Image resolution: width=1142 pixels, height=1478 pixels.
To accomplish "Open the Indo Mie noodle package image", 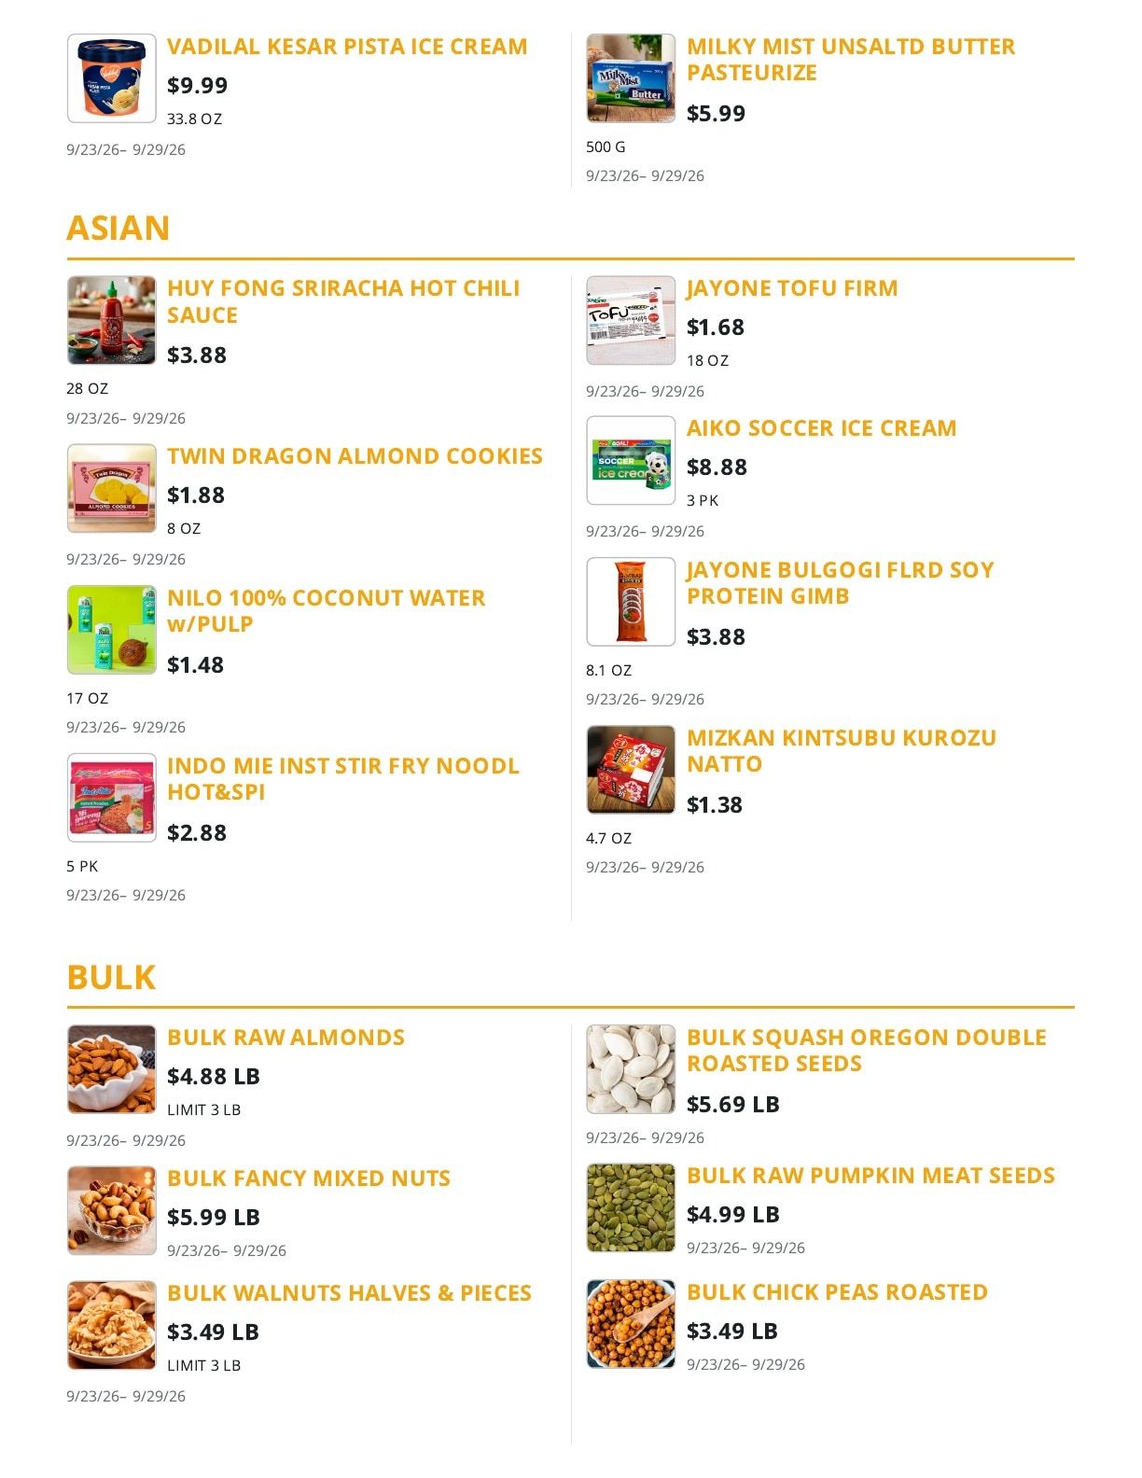I will click(x=112, y=798).
